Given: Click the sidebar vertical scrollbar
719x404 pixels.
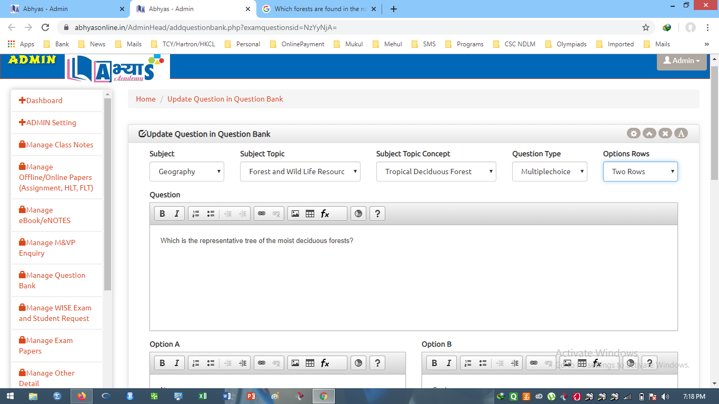Looking at the screenshot, I should click(107, 195).
